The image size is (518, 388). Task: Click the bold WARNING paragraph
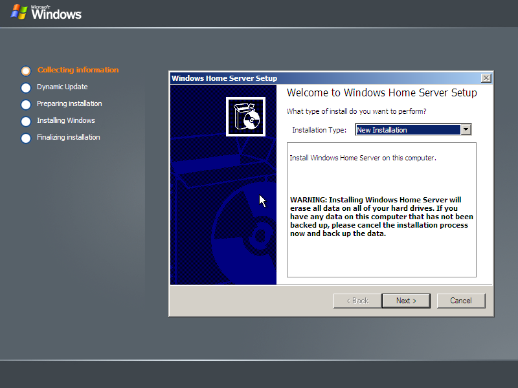coord(381,217)
